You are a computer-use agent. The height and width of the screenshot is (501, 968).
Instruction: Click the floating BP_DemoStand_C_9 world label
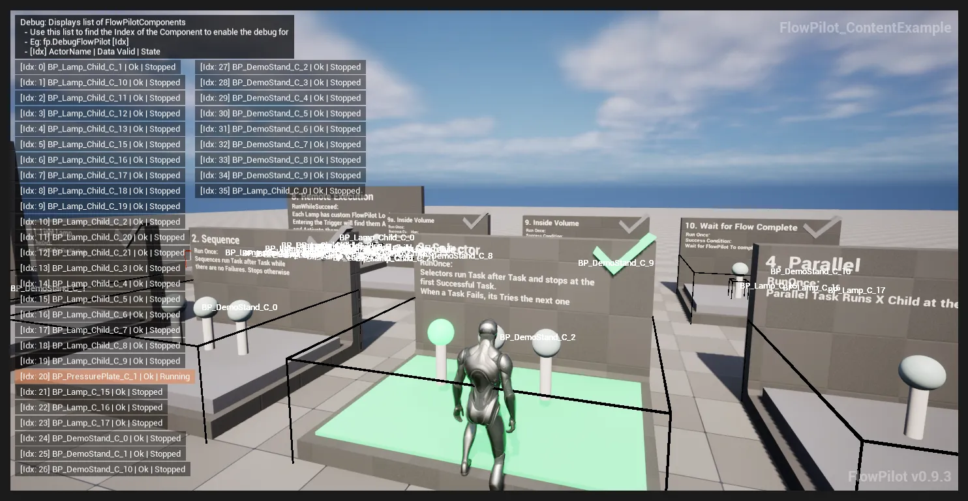(616, 263)
